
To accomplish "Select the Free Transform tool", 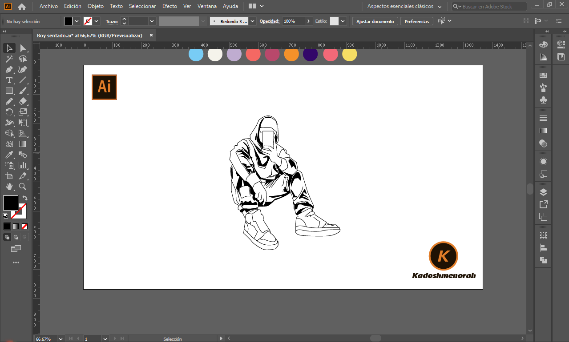I will pos(23,123).
